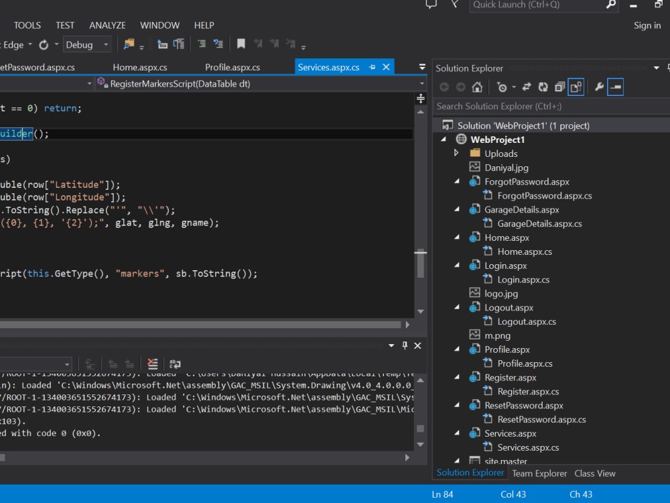Click the Uploads folder icon

tap(475, 153)
